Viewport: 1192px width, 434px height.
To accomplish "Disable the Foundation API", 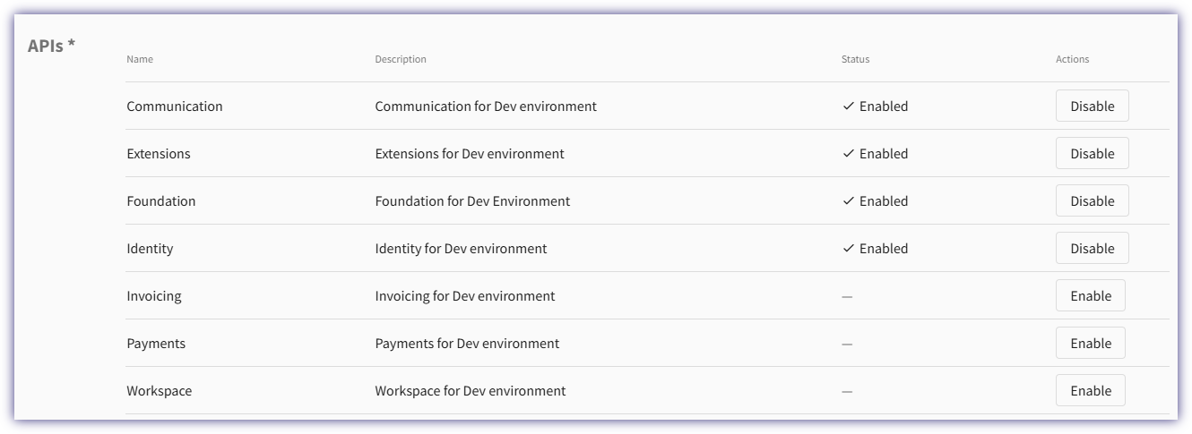I will (x=1092, y=200).
